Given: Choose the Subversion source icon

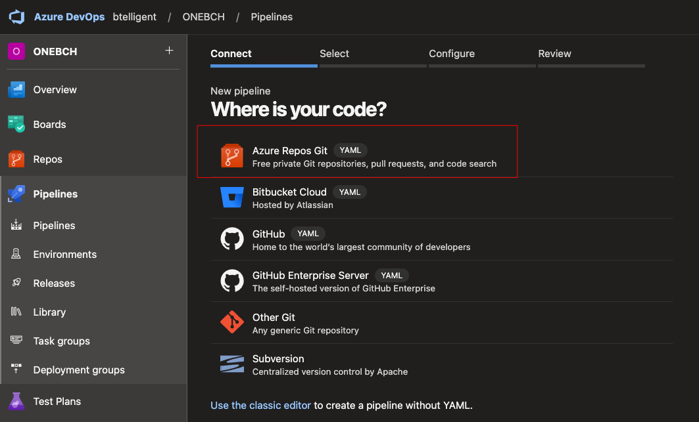Looking at the screenshot, I should [232, 365].
